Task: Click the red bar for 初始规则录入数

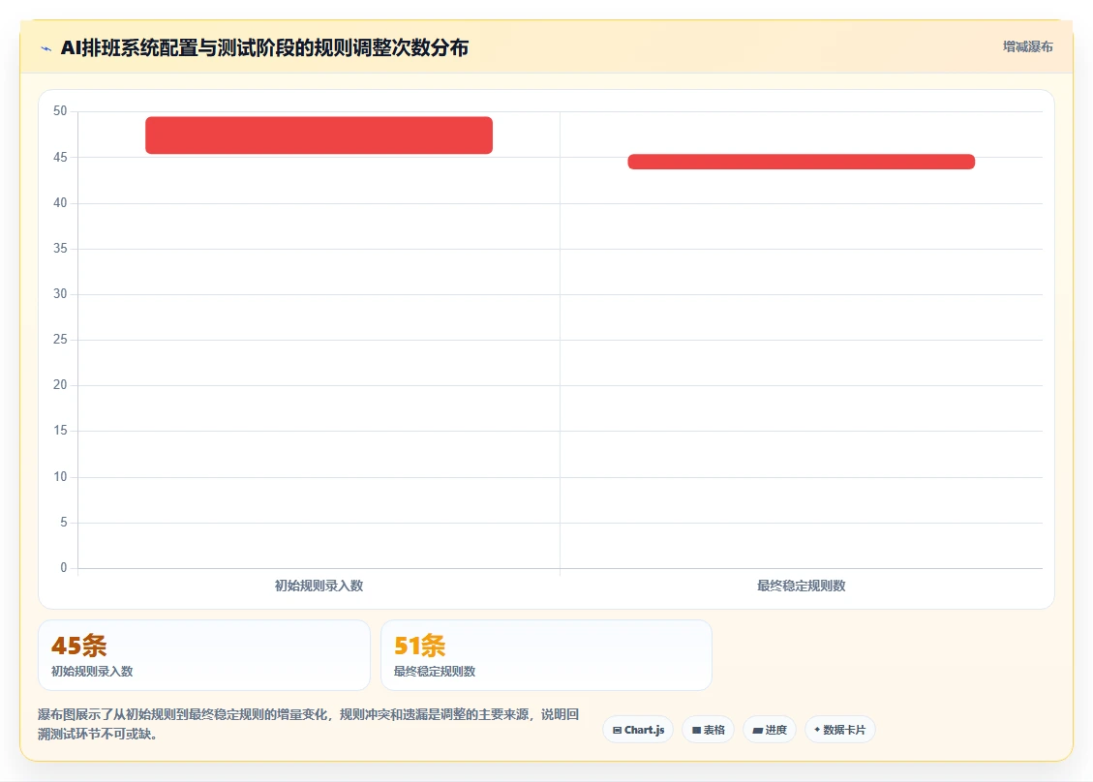Action: pyautogui.click(x=319, y=135)
